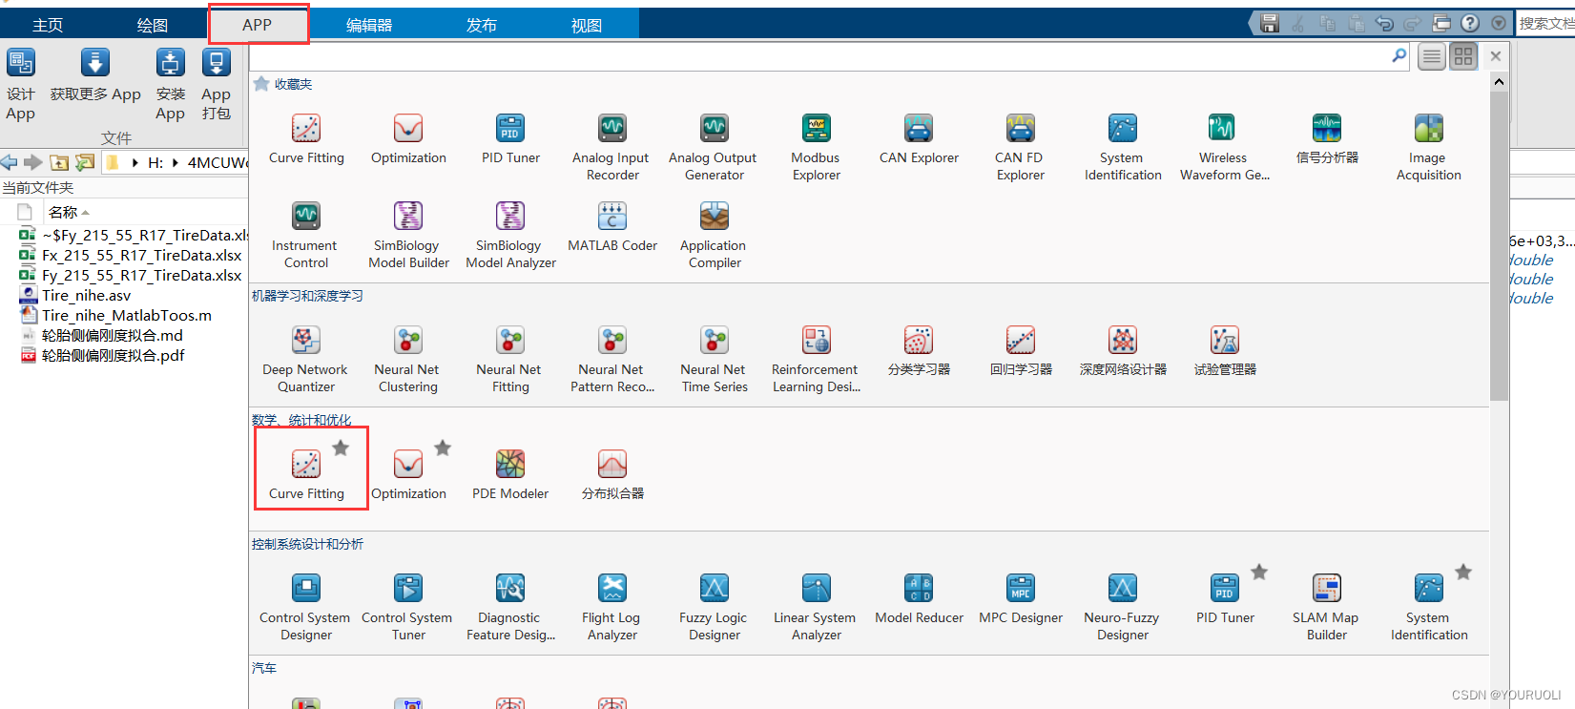Open Analog Input Recorder app
Image resolution: width=1575 pixels, height=709 pixels.
(x=612, y=148)
